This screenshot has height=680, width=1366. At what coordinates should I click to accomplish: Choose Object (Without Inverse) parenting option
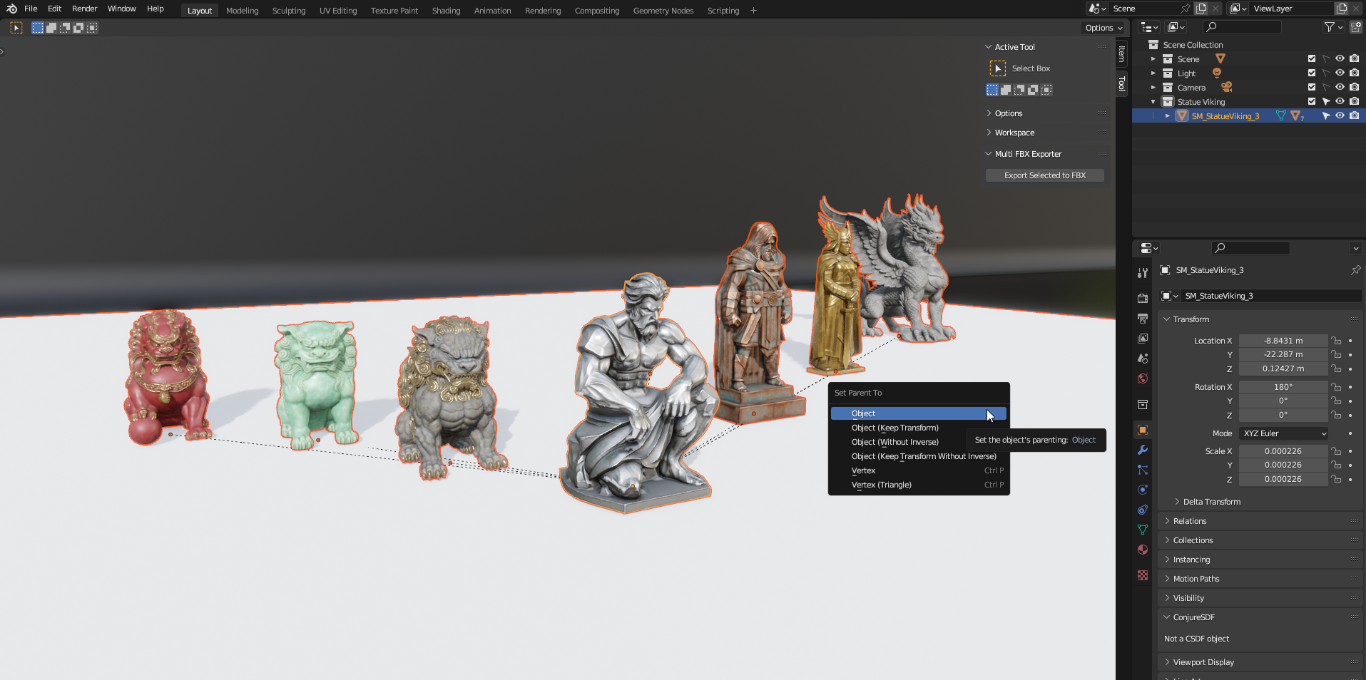point(919,442)
